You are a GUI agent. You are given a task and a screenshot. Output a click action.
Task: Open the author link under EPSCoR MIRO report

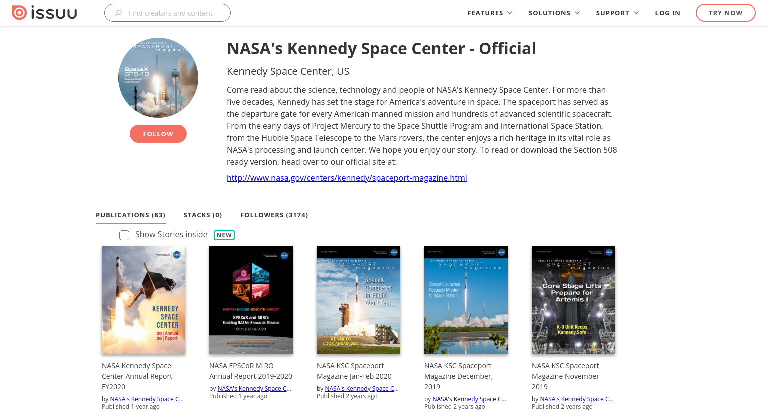(x=254, y=388)
